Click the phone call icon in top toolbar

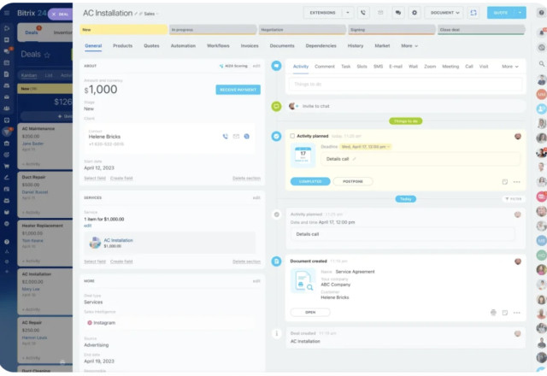coord(363,13)
